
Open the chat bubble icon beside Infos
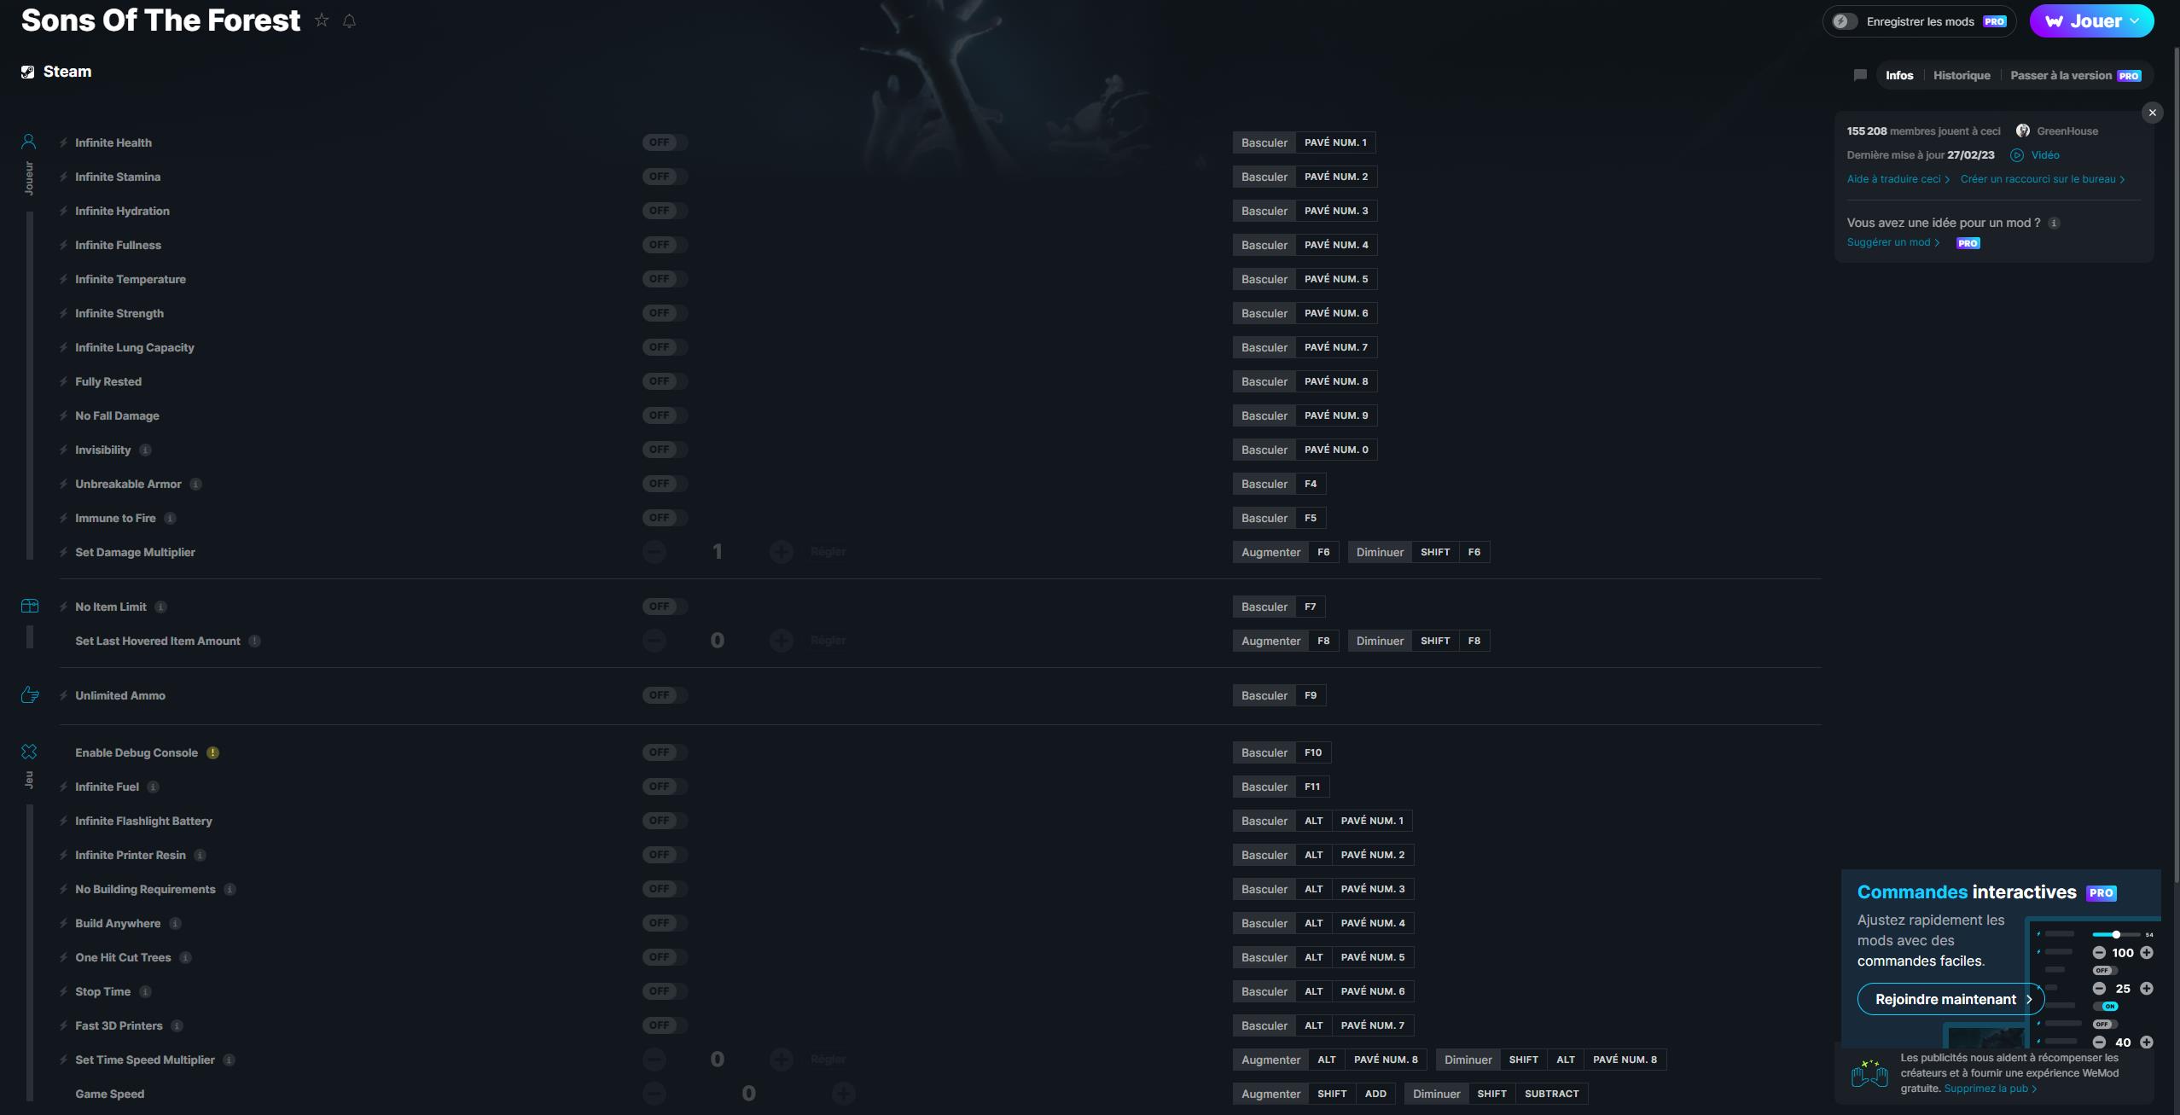(x=1860, y=75)
